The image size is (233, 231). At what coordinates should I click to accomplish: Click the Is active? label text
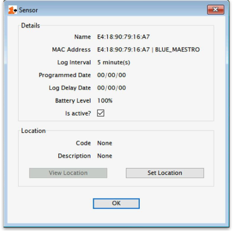click(x=78, y=113)
